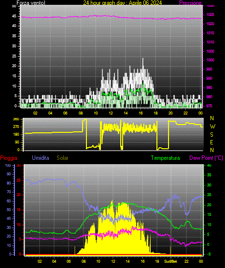Click the Solar legend label
The width and height of the screenshot is (225, 268).
[x=62, y=158]
